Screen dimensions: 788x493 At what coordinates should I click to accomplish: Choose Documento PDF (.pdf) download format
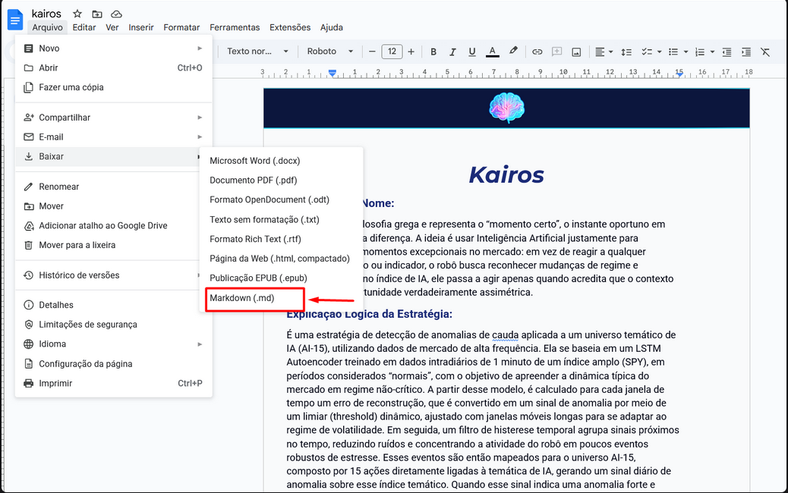coord(254,181)
